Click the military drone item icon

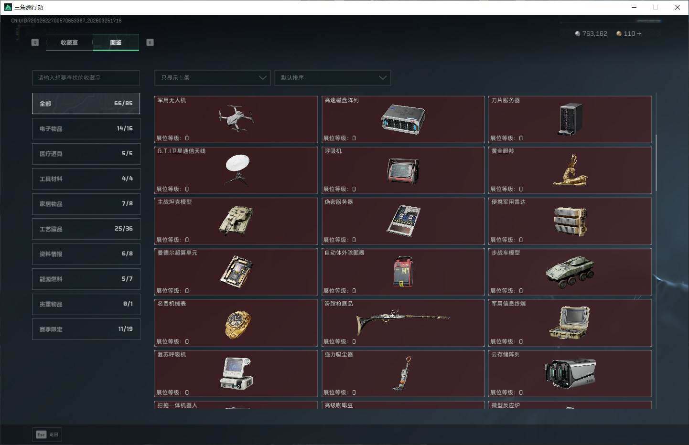[236, 118]
